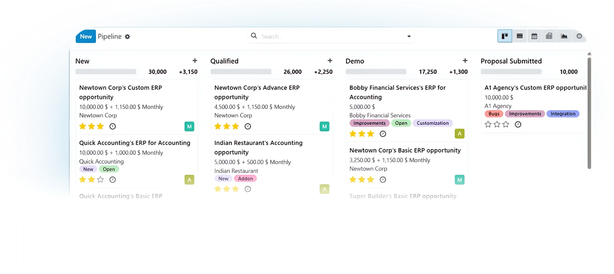Switch to Kanban view
Viewport: 614px width, 274px height.
point(505,36)
